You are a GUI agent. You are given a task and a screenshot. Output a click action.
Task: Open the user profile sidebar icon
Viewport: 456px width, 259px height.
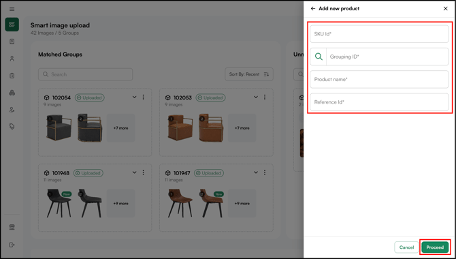coord(12,59)
